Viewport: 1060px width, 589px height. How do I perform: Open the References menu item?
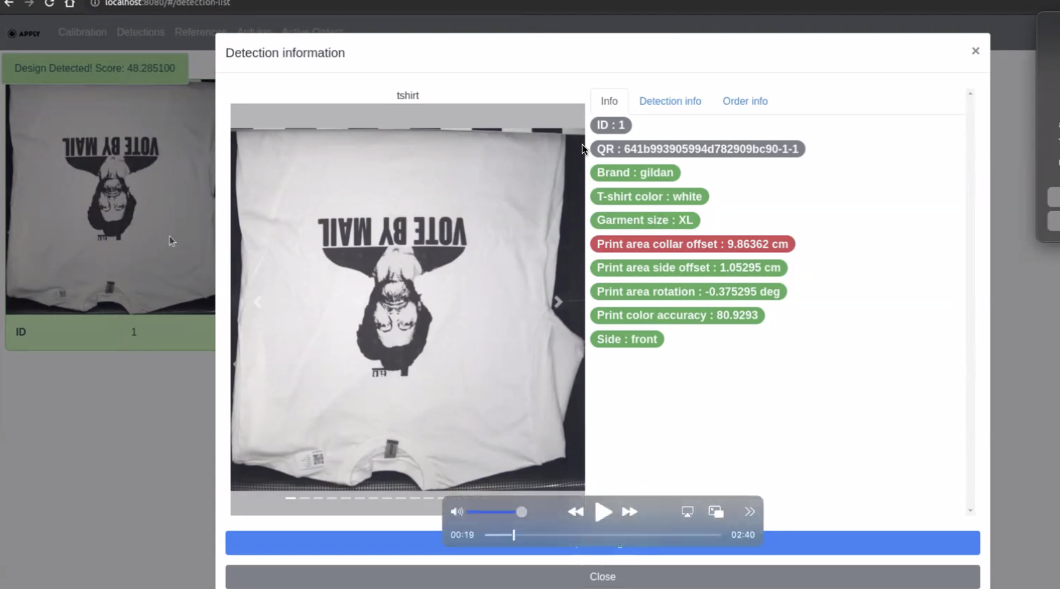click(x=200, y=32)
